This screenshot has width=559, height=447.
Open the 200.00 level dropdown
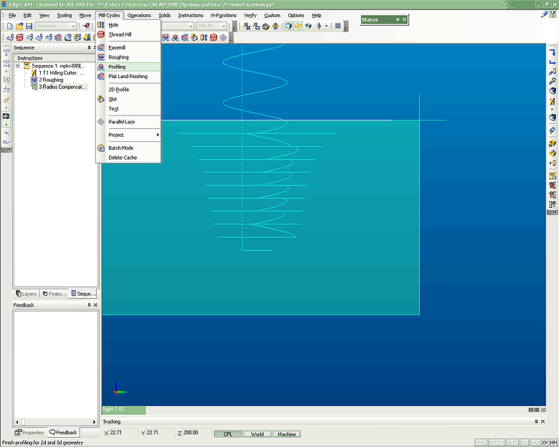224,26
